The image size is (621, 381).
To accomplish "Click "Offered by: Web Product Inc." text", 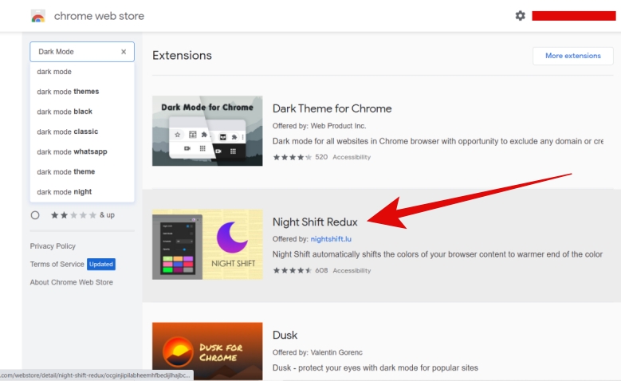I will click(x=319, y=126).
